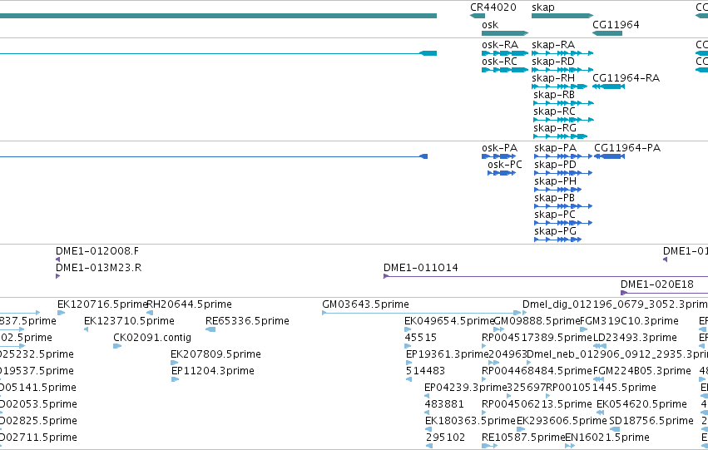
Task: Click the long teal gene bar at top
Action: [218, 16]
